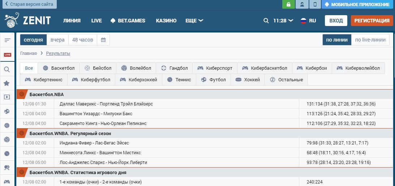Open the calendar date picker icon
Viewport: 395px width, 186px height.
pyautogui.click(x=103, y=40)
